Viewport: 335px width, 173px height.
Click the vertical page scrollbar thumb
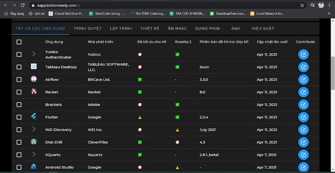332,73
